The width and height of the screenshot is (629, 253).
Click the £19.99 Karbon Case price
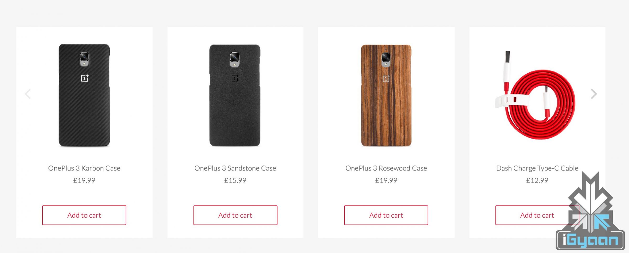pos(84,180)
